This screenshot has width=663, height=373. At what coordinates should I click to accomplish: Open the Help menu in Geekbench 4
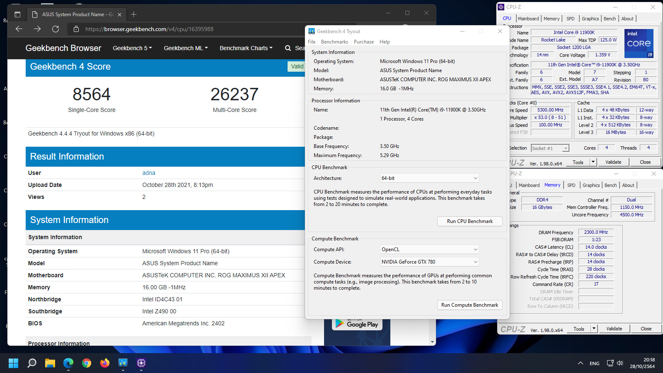385,42
